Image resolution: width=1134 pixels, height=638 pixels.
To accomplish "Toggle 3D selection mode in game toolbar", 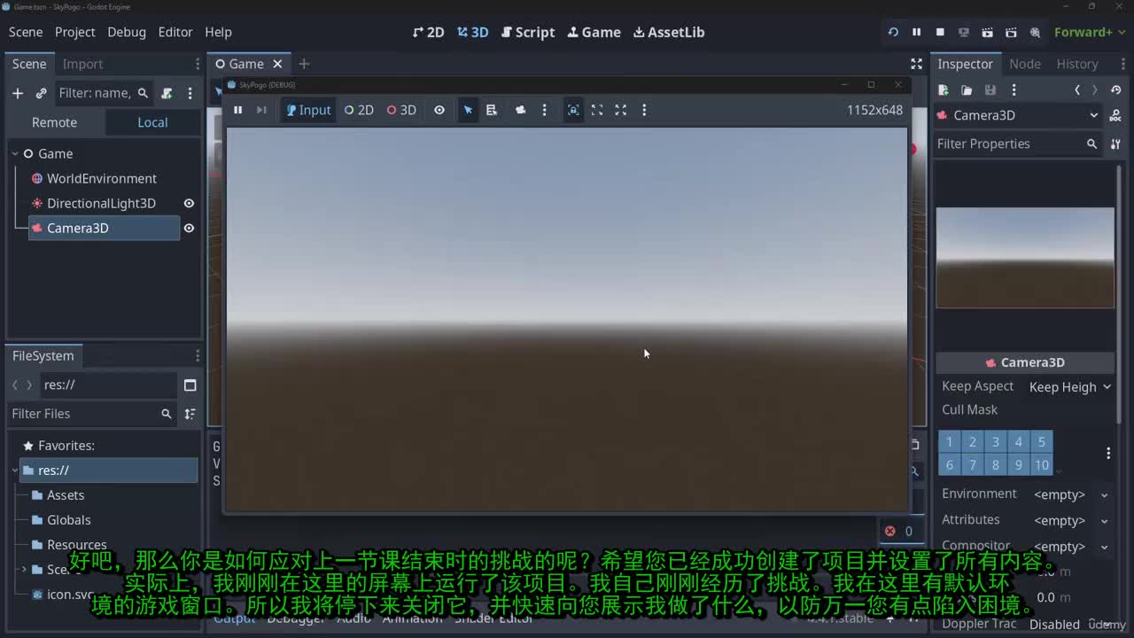I will coord(401,110).
